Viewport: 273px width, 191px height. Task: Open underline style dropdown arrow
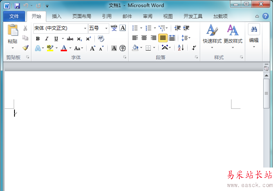click(63, 39)
